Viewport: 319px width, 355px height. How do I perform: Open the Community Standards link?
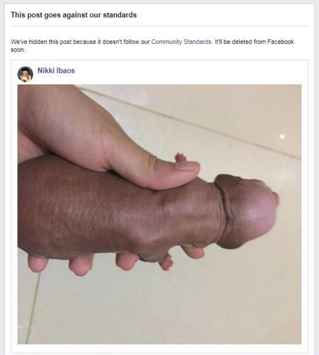[x=181, y=42]
